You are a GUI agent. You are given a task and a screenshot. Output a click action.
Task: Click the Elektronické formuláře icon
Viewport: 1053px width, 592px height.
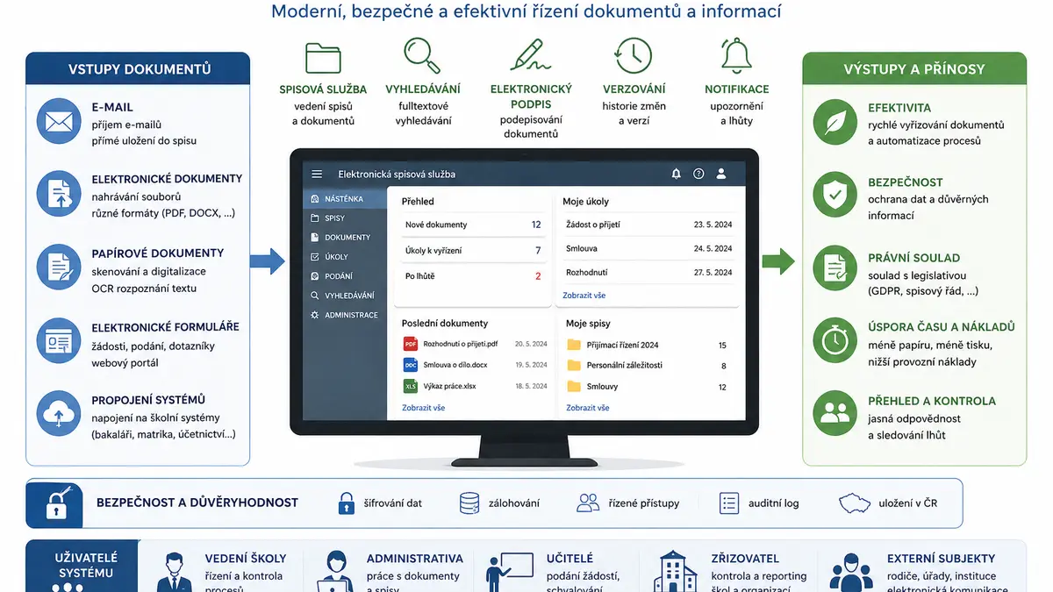tap(58, 339)
